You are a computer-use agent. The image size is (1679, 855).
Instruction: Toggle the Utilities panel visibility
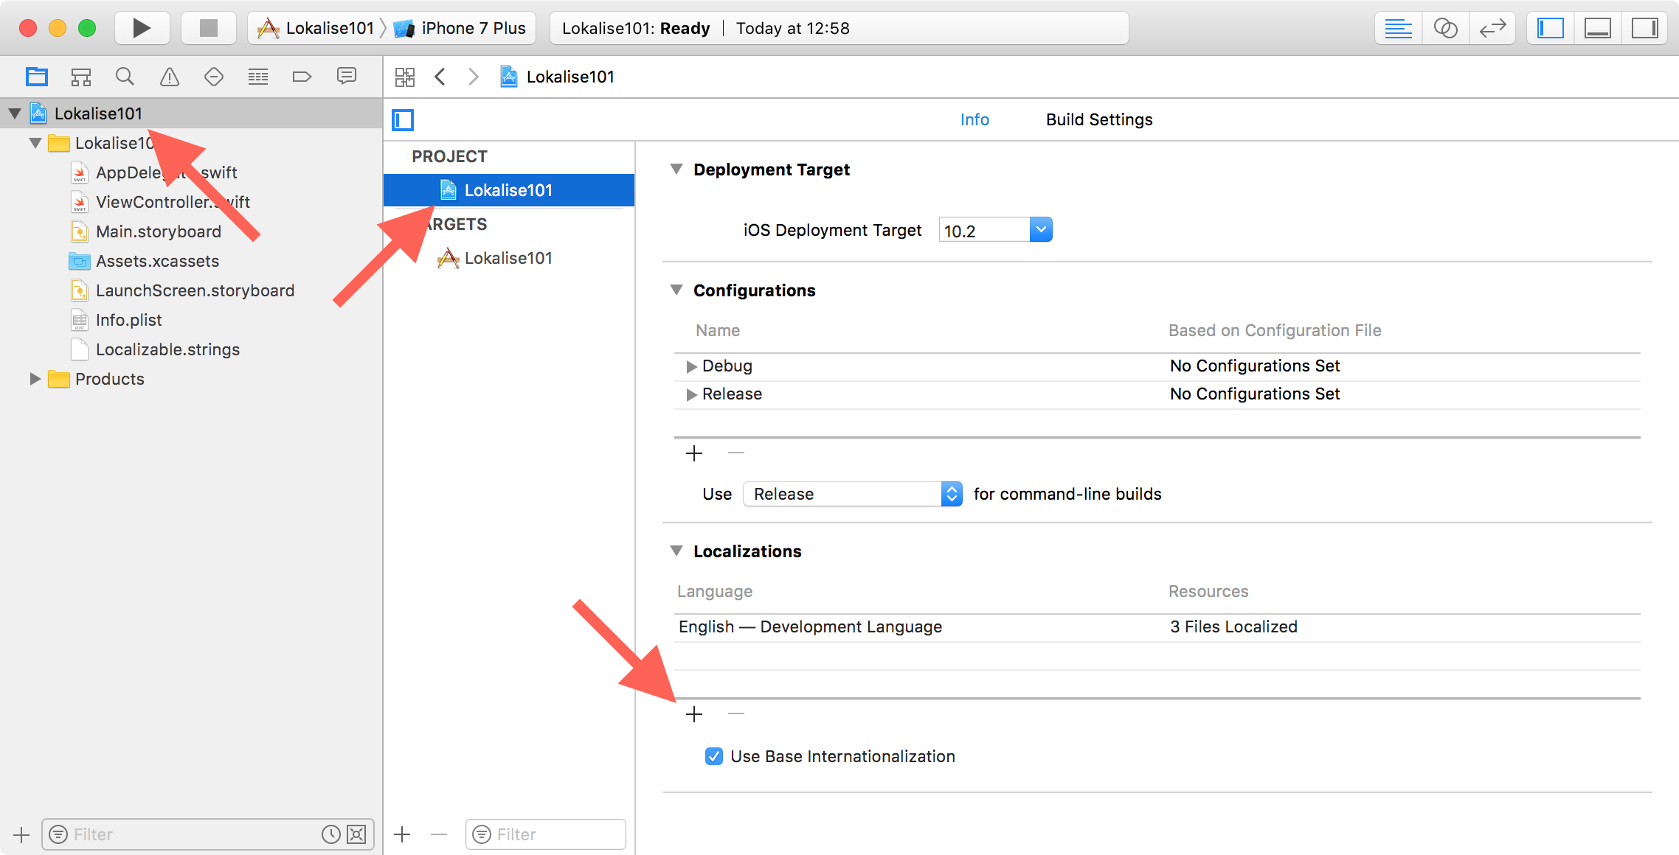1644,28
